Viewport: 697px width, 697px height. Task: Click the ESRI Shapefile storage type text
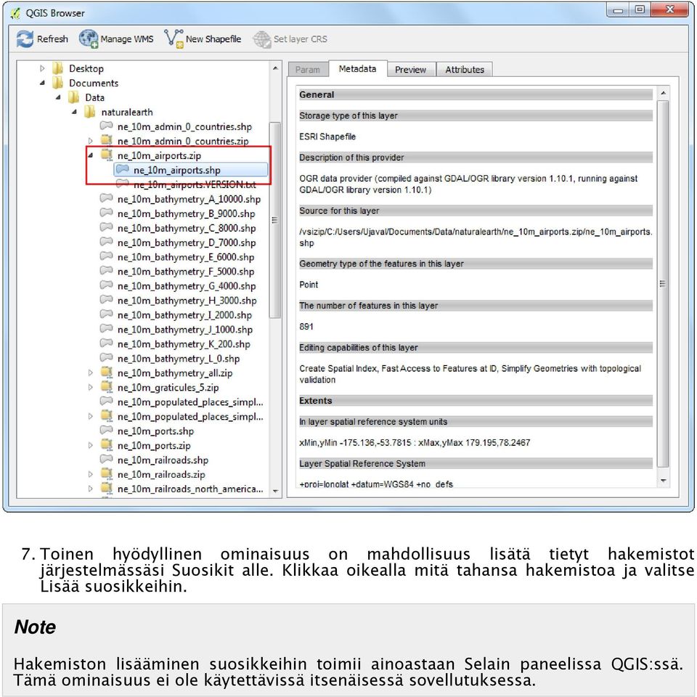point(327,136)
